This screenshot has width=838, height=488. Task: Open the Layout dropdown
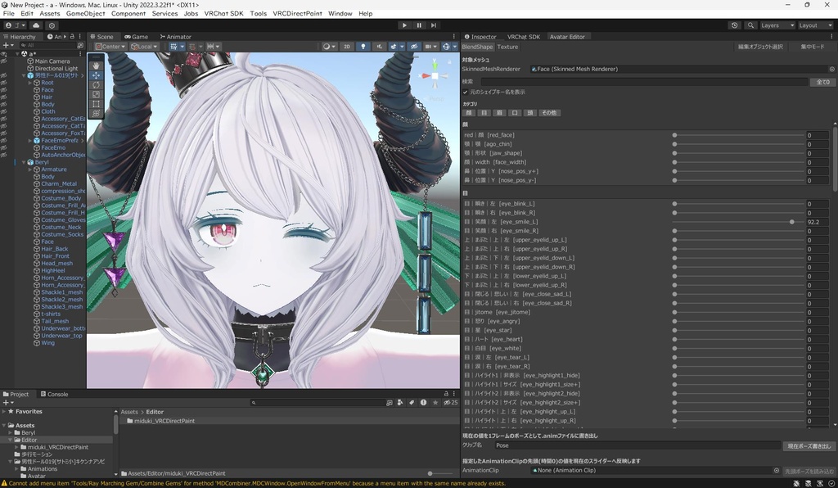pos(816,25)
